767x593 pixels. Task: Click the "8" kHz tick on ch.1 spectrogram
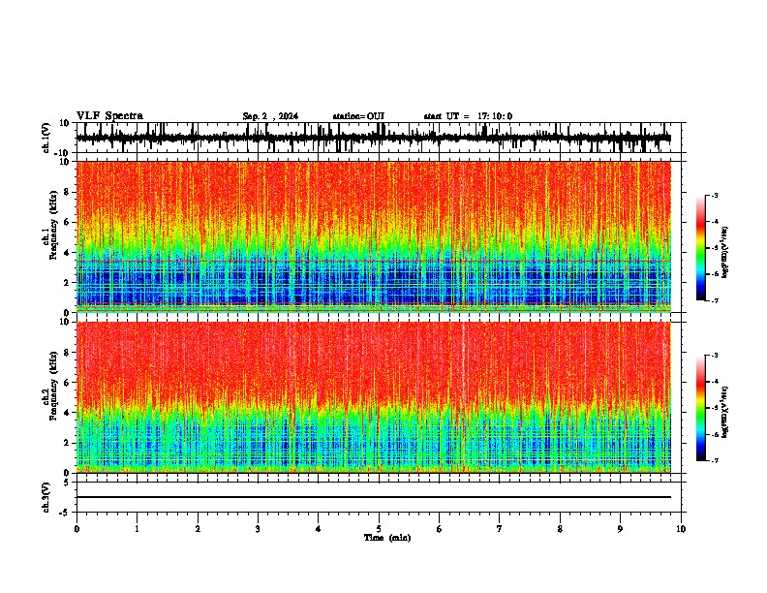[x=67, y=192]
